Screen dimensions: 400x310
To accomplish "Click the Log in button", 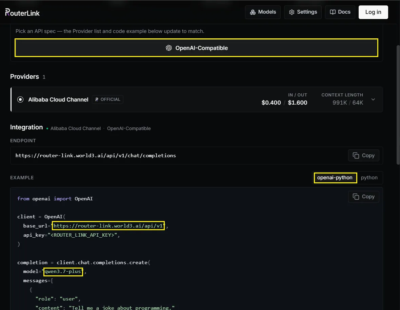I will pos(373,12).
